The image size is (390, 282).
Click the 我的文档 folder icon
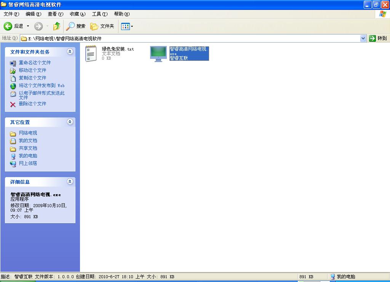click(13, 141)
